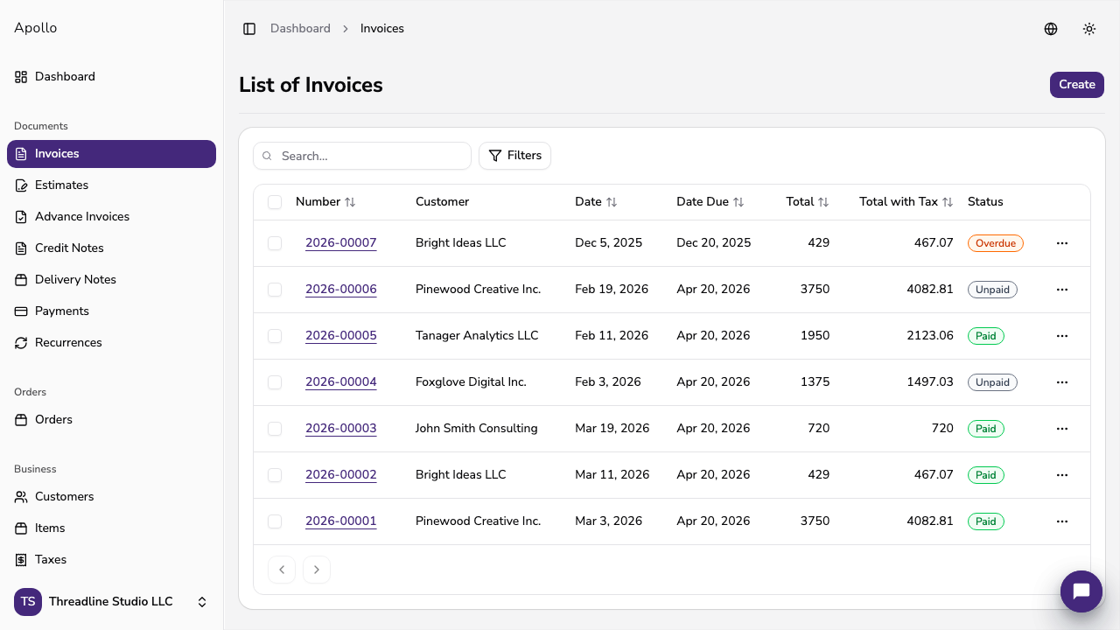Navigate to Credit Notes section
1120x630 pixels.
click(69, 248)
